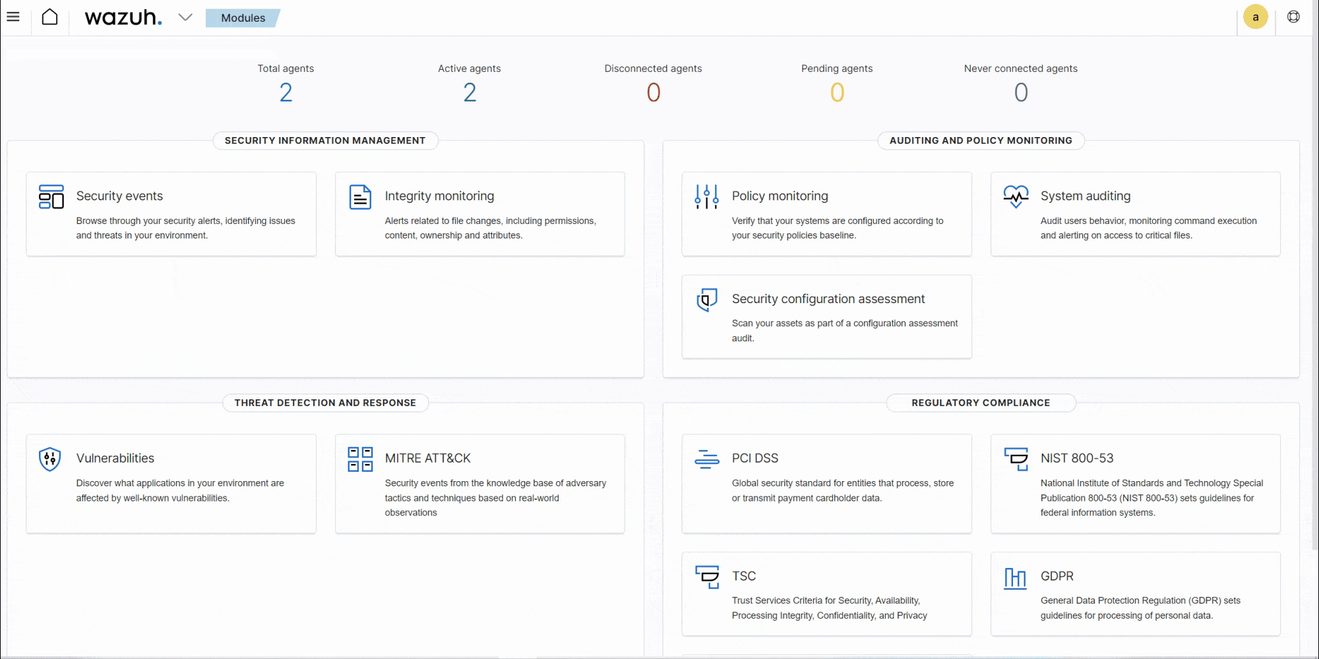
Task: Click the MITRE ATT&CK grid icon
Action: [x=360, y=459]
